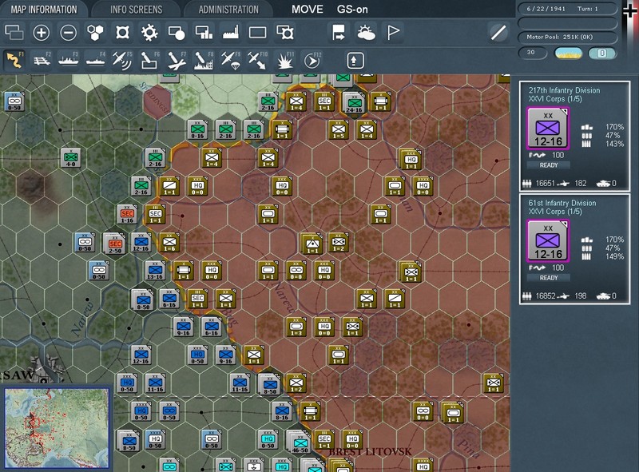The height and width of the screenshot is (472, 639).
Task: Click READY status of 61st Infantry Division
Action: (x=549, y=278)
